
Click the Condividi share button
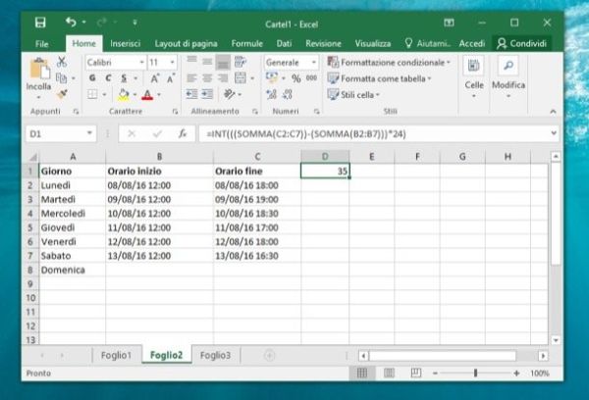[522, 43]
